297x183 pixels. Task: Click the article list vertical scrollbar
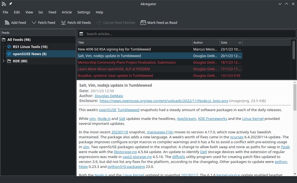point(294,50)
